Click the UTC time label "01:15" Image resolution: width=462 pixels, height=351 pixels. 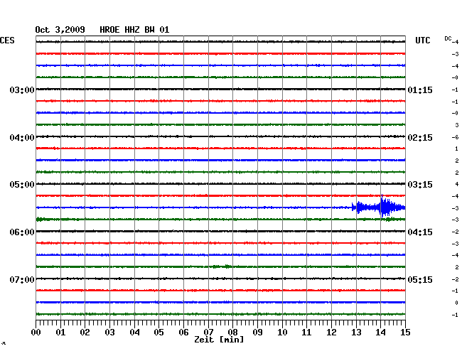pyautogui.click(x=420, y=90)
